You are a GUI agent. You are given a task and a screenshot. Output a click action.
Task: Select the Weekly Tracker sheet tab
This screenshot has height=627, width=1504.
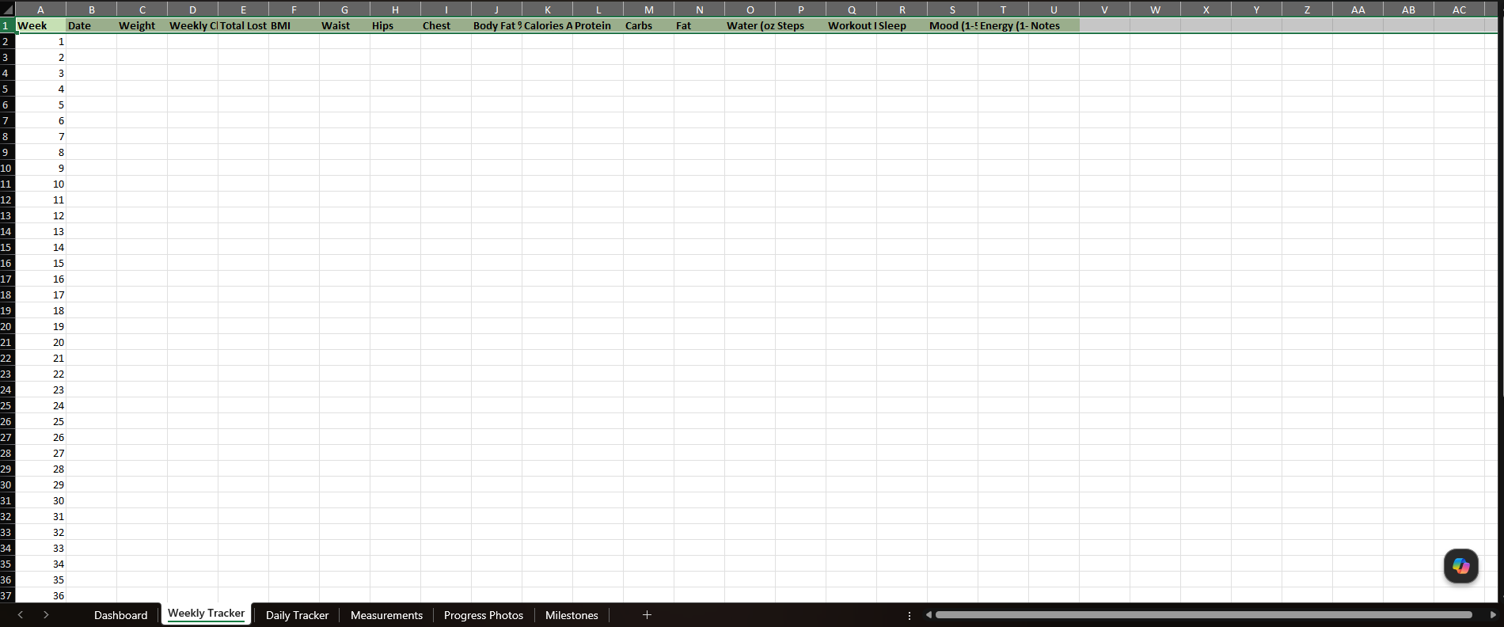click(206, 614)
